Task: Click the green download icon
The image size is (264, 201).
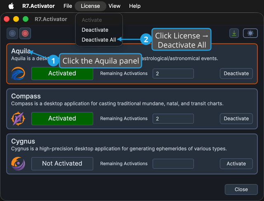Action: pyautogui.click(x=234, y=33)
